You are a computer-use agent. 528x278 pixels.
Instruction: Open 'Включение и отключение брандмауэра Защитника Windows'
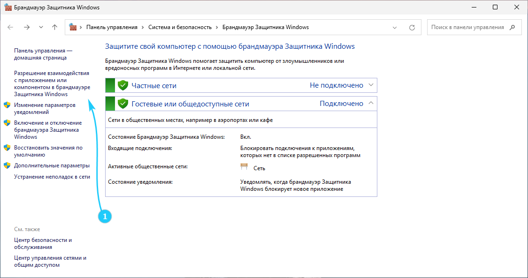[x=48, y=130]
